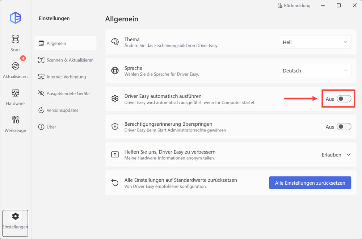Click the Rückmeldung feedback icon
The width and height of the screenshot is (362, 239).
tap(280, 6)
